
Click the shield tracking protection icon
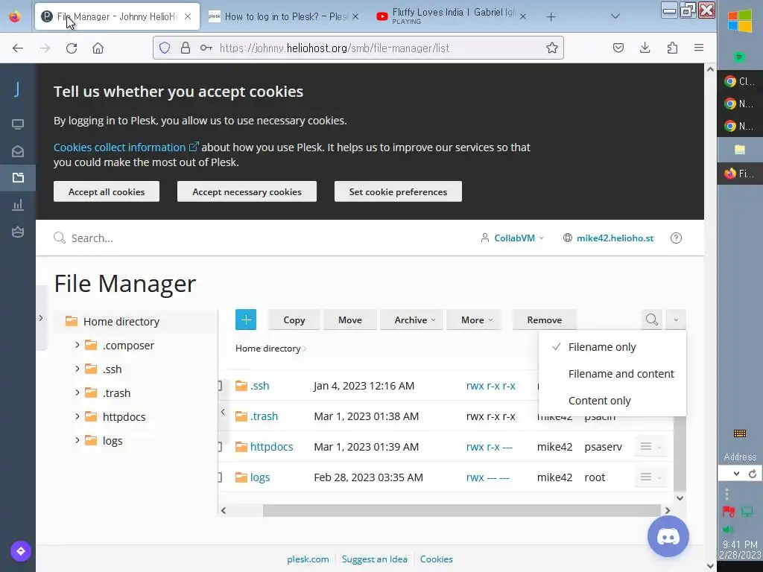[165, 48]
